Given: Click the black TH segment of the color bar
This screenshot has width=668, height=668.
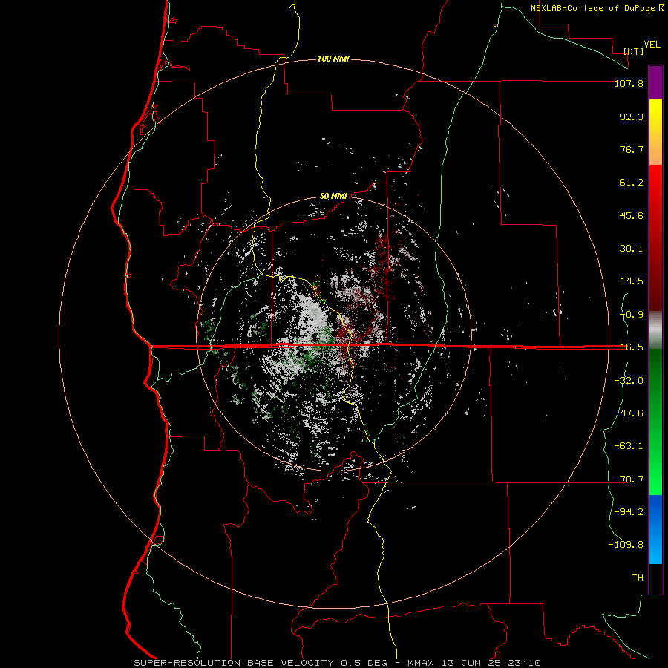Looking at the screenshot, I should pos(655,579).
